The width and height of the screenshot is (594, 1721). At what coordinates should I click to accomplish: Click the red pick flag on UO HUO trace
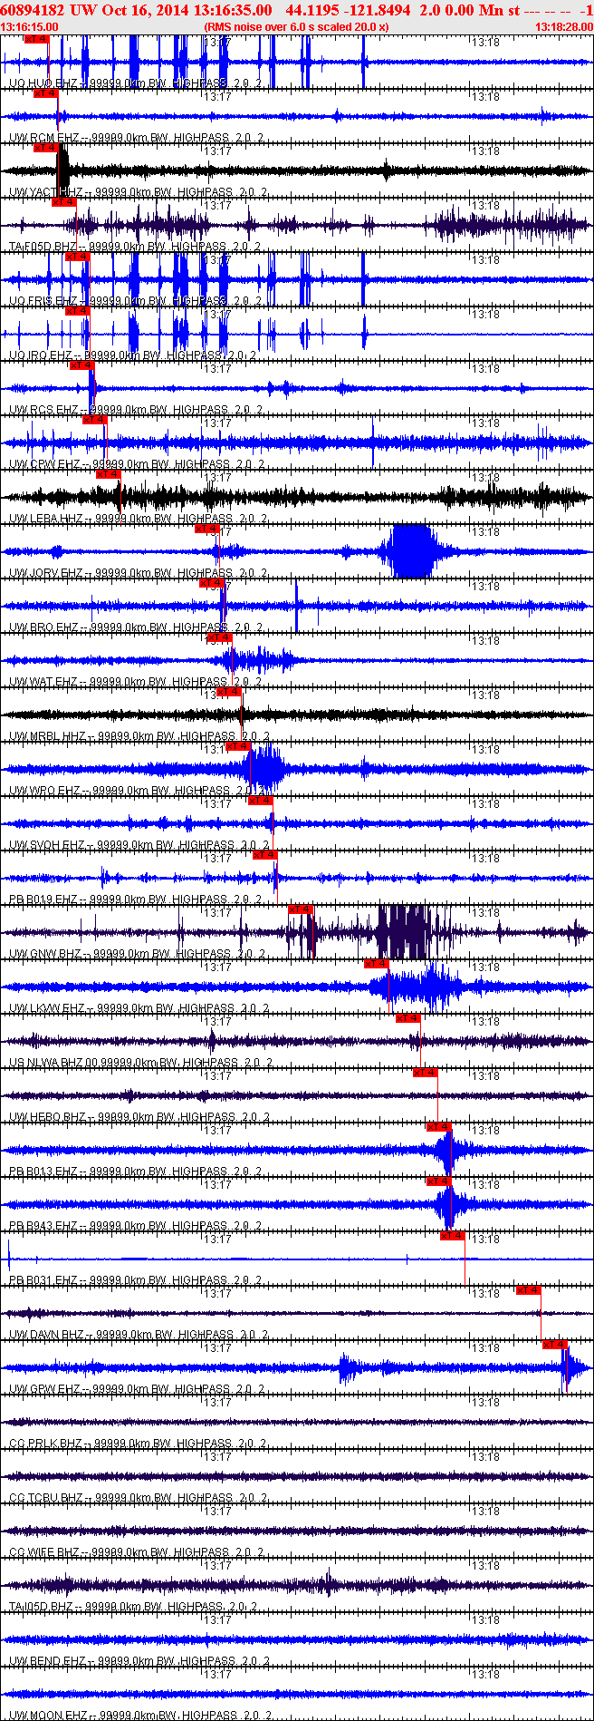36,39
